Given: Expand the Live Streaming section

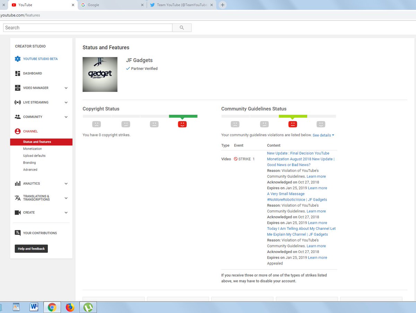Looking at the screenshot, I should point(66,103).
